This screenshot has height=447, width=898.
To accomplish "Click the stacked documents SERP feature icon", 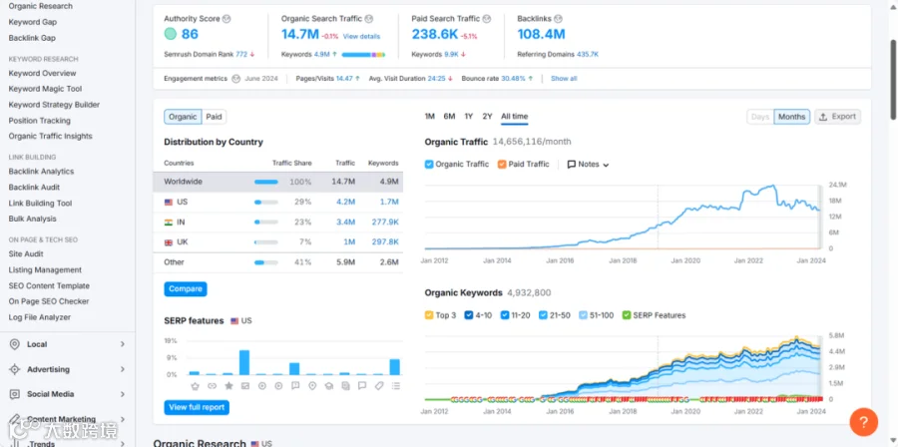I will coord(345,386).
